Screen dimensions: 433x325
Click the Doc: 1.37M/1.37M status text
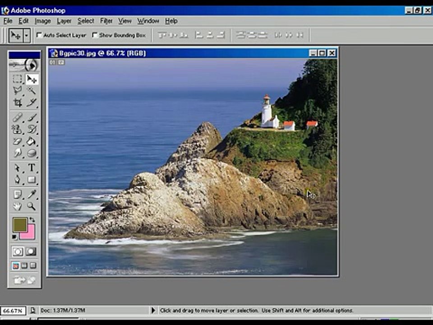63,311
